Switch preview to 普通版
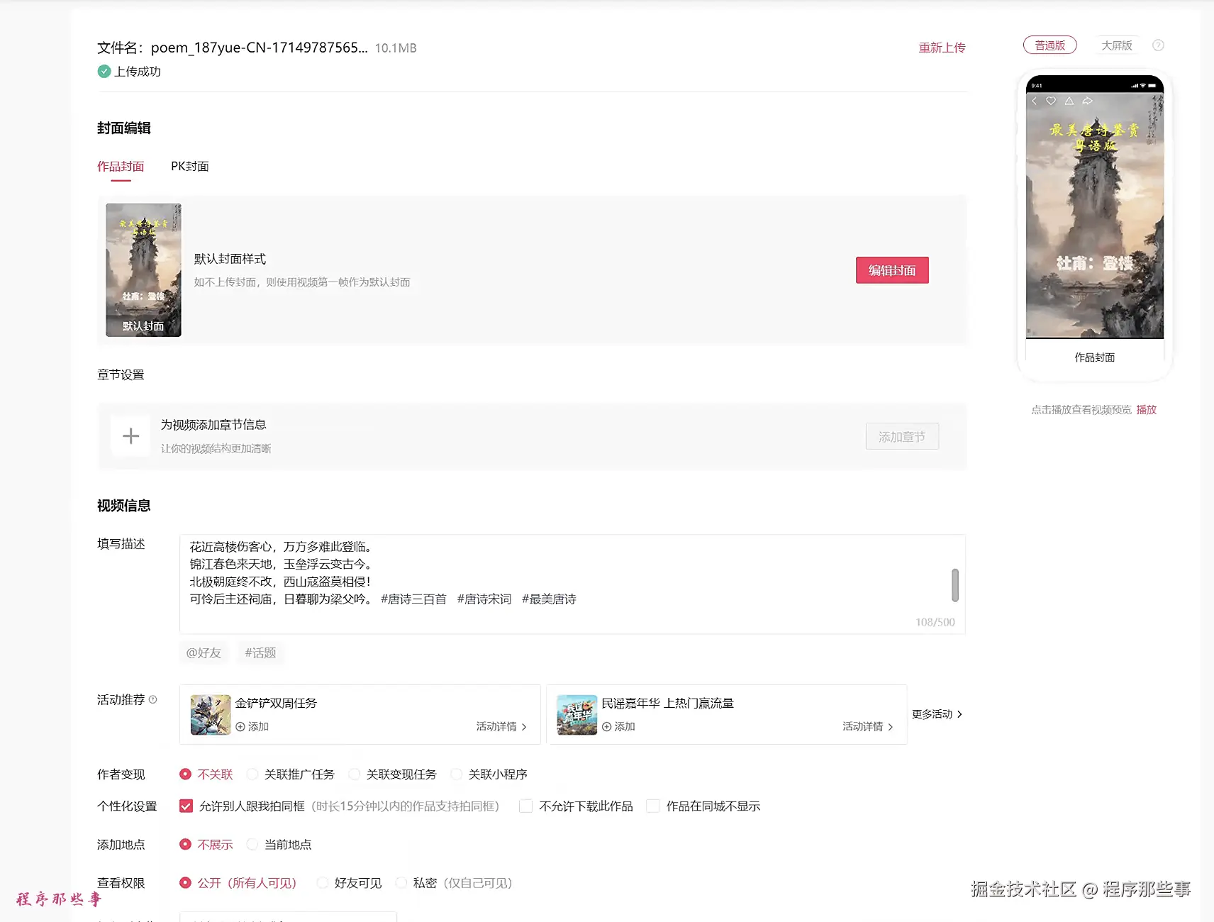 coord(1050,45)
